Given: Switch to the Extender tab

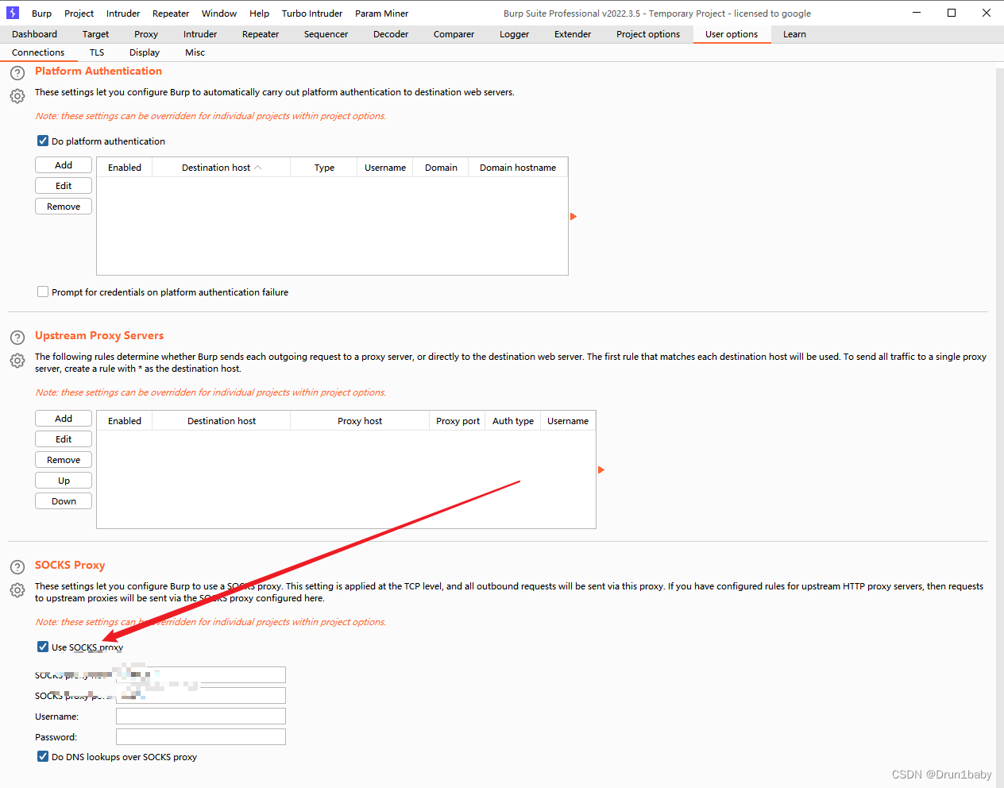Looking at the screenshot, I should point(573,34).
